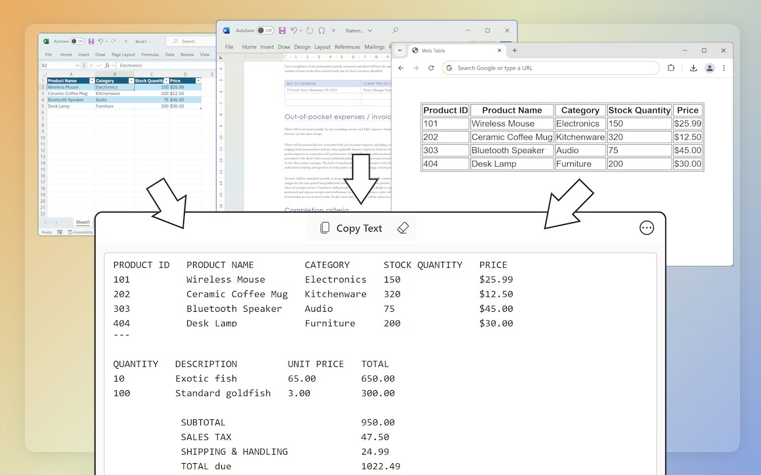Open the Formulas tab in Excel
Viewport: 761px width, 475px height.
click(150, 55)
